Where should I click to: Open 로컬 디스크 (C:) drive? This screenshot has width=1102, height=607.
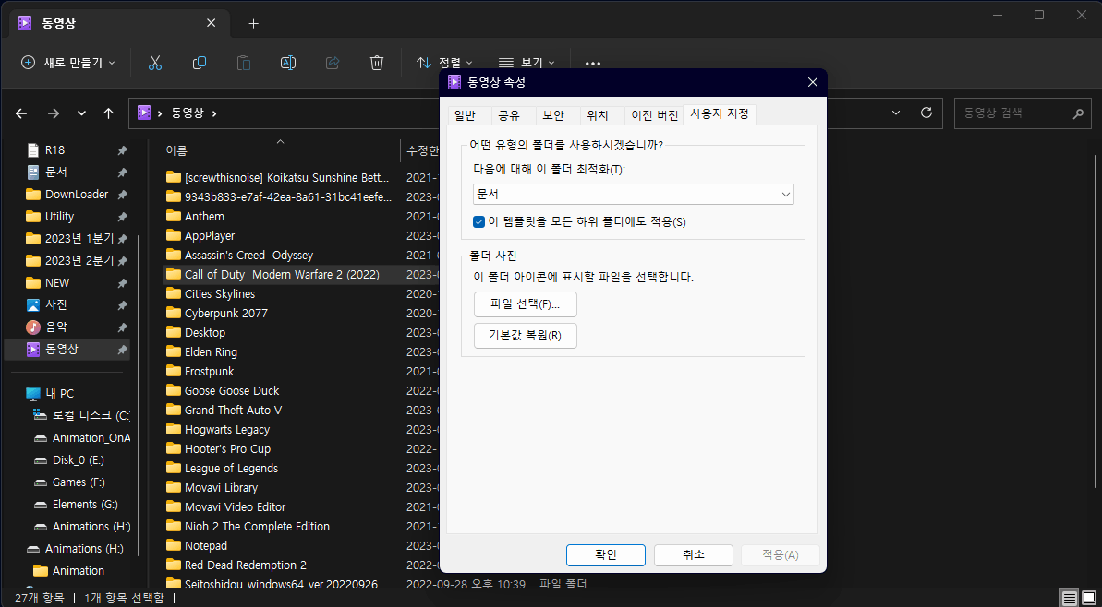point(80,415)
